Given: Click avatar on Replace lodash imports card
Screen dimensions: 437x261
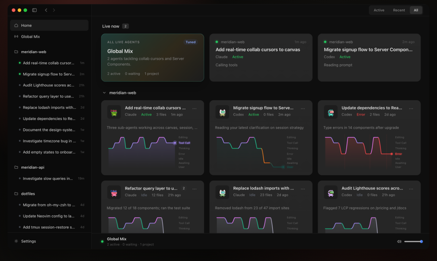Looking at the screenshot, I should click(x=222, y=192).
